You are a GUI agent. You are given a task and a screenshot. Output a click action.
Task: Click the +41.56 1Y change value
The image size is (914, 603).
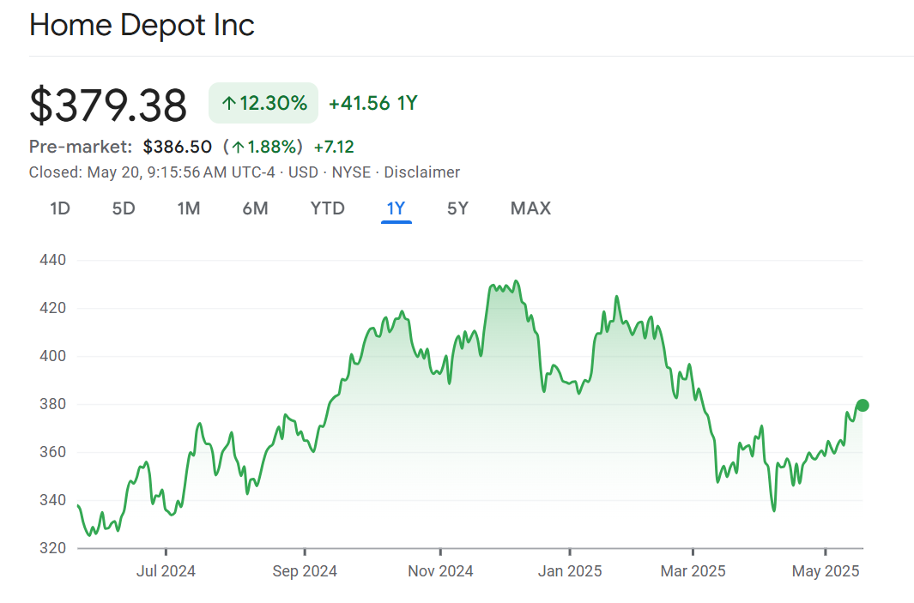pos(372,104)
